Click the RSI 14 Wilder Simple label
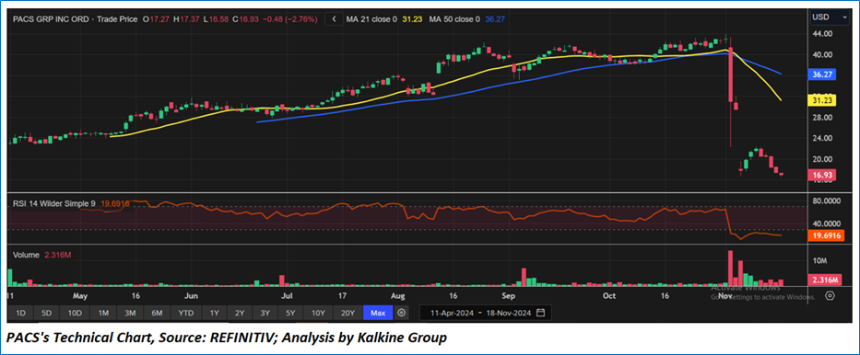This screenshot has height=355, width=860. (x=54, y=203)
